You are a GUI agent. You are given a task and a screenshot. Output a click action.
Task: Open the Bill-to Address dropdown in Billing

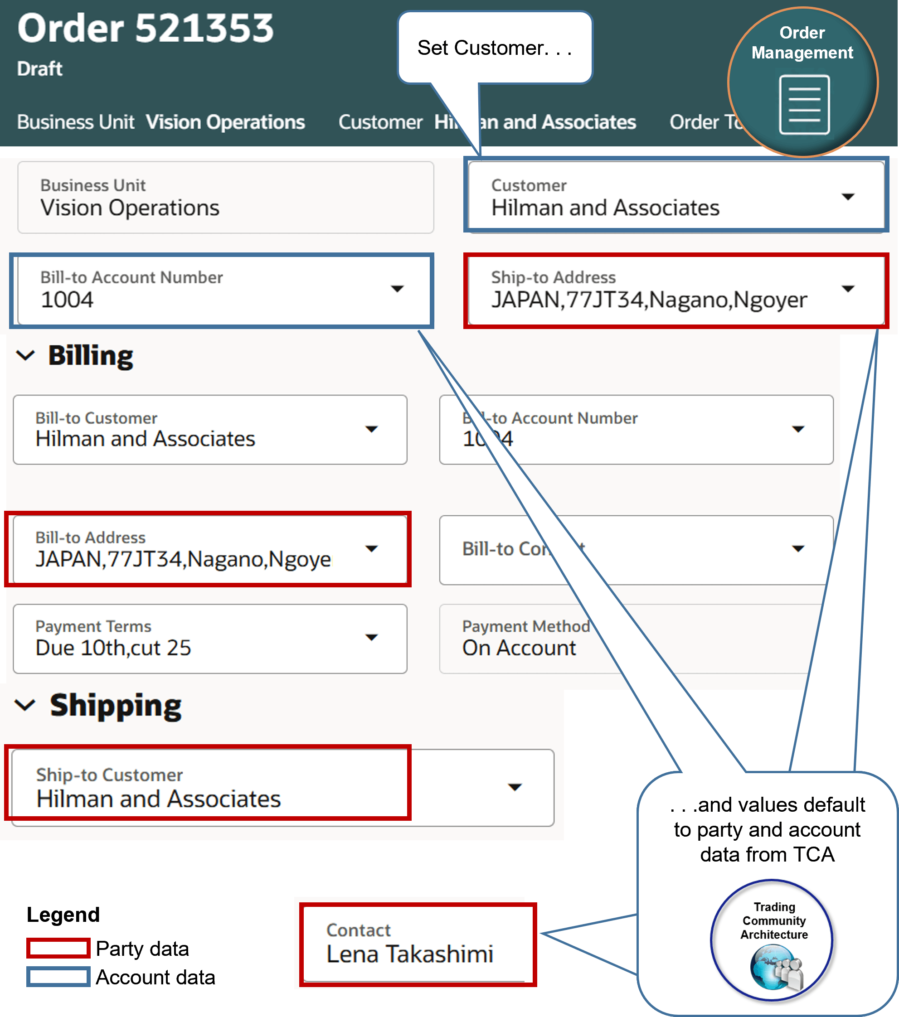(x=372, y=549)
